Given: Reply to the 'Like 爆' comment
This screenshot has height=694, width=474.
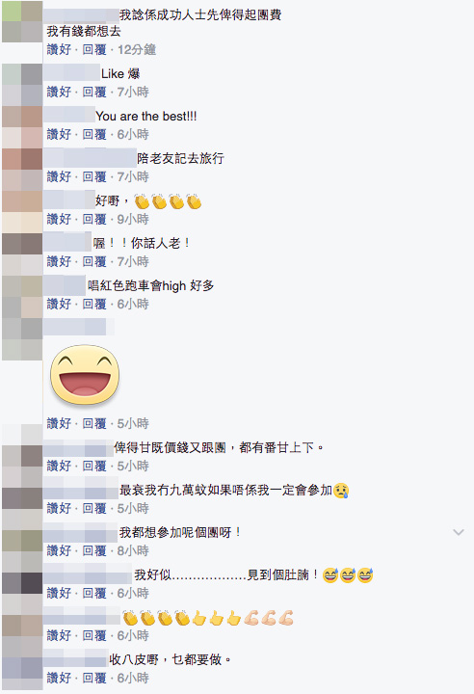Looking at the screenshot, I should coord(94,92).
